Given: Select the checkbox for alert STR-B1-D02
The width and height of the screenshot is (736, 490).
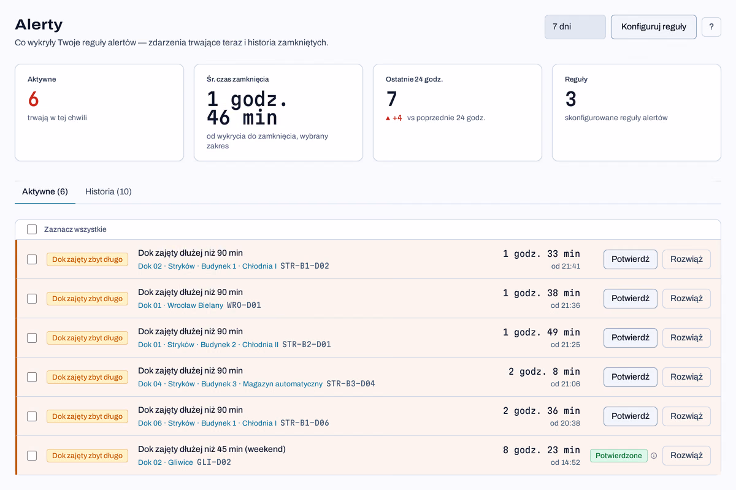Looking at the screenshot, I should point(32,259).
